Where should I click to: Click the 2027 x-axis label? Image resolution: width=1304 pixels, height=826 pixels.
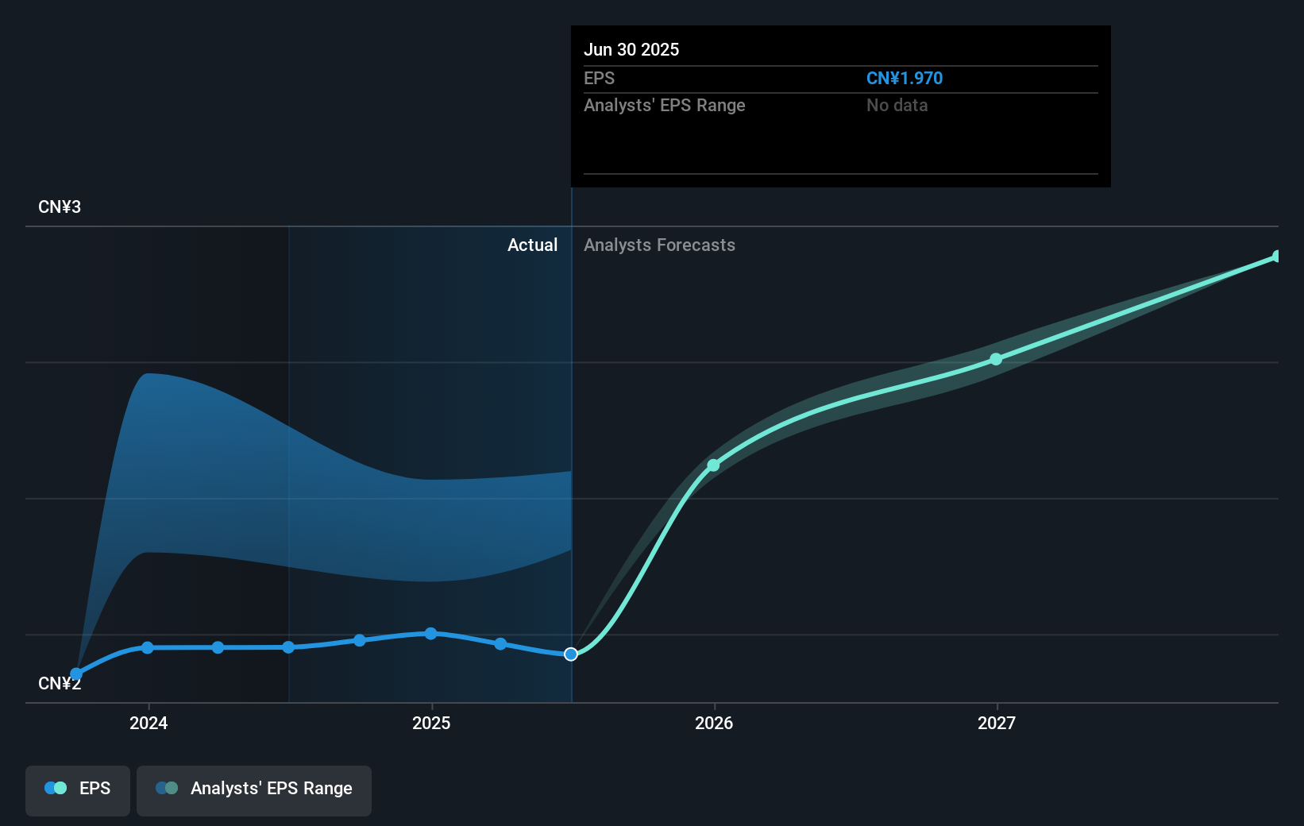997,723
